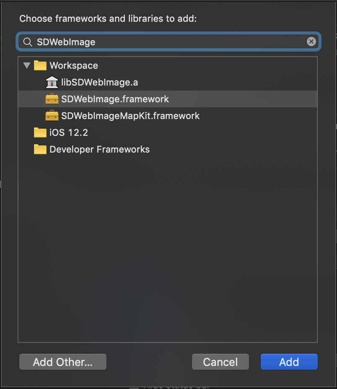The height and width of the screenshot is (389, 337).
Task: Select SDWebImage.framework row
Action: point(168,99)
